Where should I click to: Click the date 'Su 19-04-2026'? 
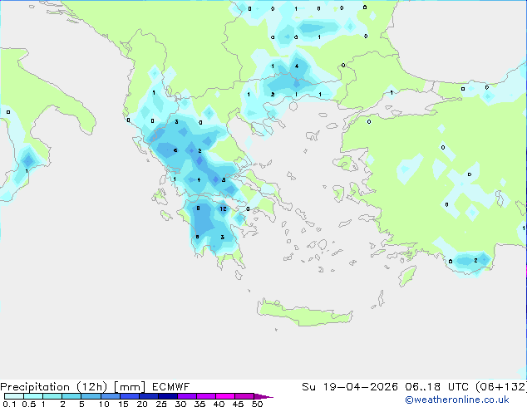tap(350, 387)
